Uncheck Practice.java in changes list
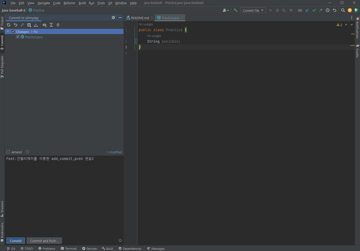 pyautogui.click(x=18, y=37)
